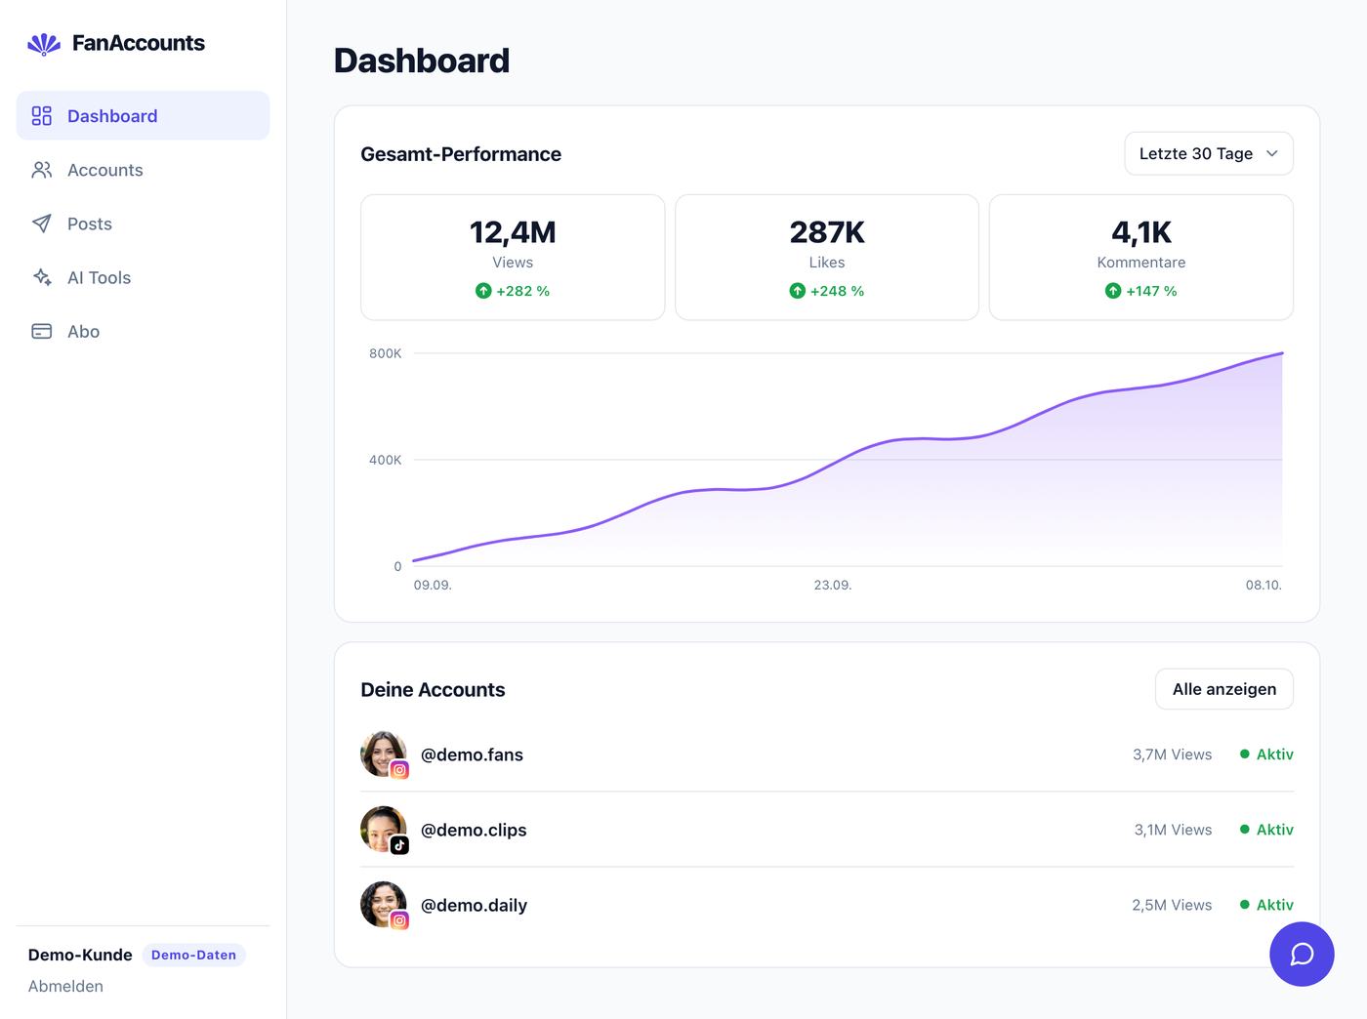Image resolution: width=1367 pixels, height=1019 pixels.
Task: Open the chat bubble support button
Action: (1302, 955)
